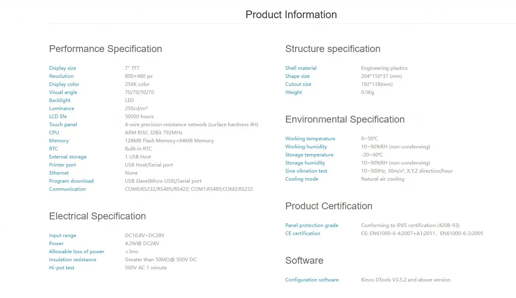The width and height of the screenshot is (516, 298).
Task: Click the Input range label
Action: point(63,235)
